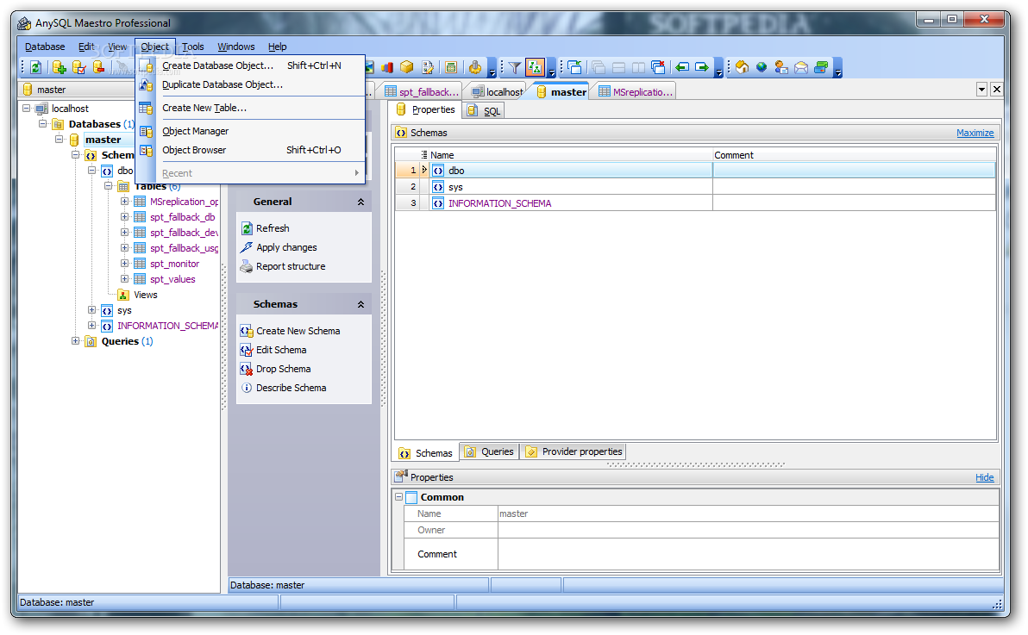The image size is (1028, 635).
Task: Click Create New Schema action
Action: point(291,331)
